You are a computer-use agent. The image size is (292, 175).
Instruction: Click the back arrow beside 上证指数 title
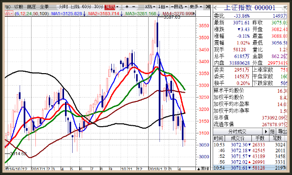[x=216, y=8]
